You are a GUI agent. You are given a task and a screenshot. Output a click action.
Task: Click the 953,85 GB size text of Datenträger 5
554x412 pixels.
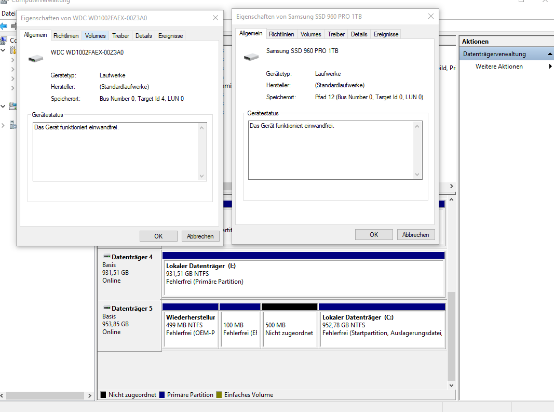116,324
